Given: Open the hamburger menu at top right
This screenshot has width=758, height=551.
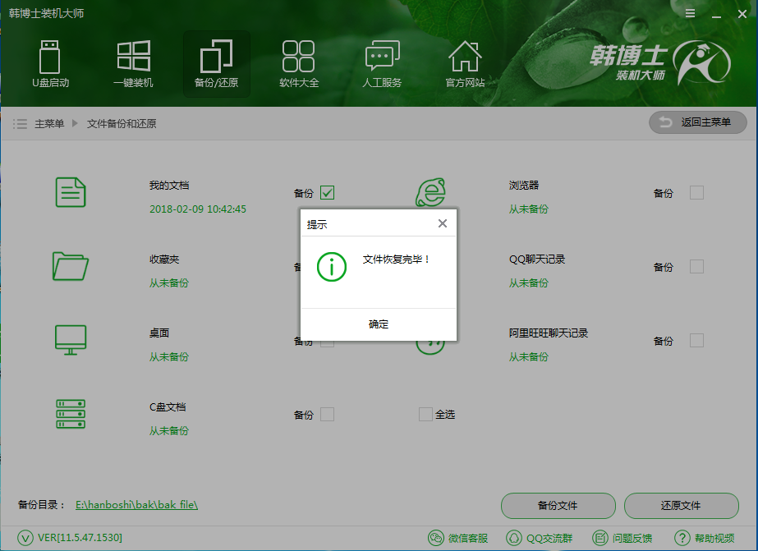Looking at the screenshot, I should pos(690,13).
